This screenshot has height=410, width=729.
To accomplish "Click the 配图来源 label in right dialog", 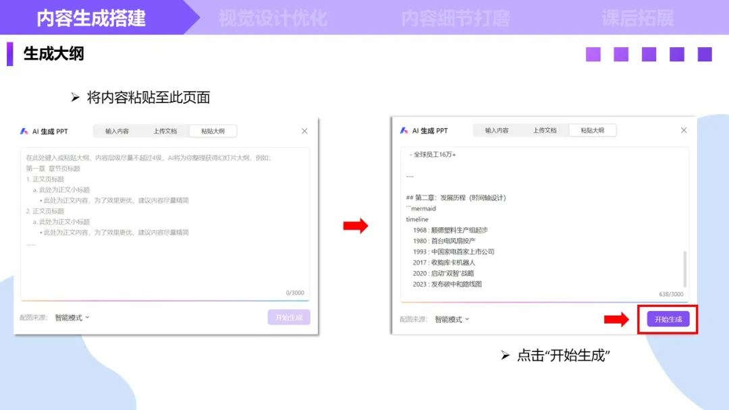I will coord(413,320).
